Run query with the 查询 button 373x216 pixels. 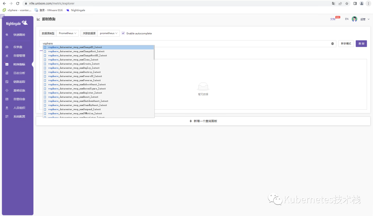click(361, 43)
